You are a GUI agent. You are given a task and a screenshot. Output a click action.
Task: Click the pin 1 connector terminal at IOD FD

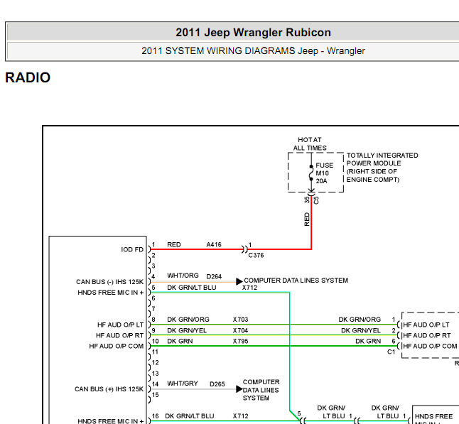click(x=149, y=249)
